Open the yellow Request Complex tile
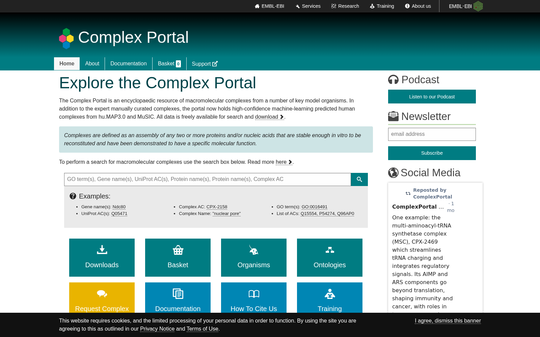540x337 pixels. click(x=102, y=298)
